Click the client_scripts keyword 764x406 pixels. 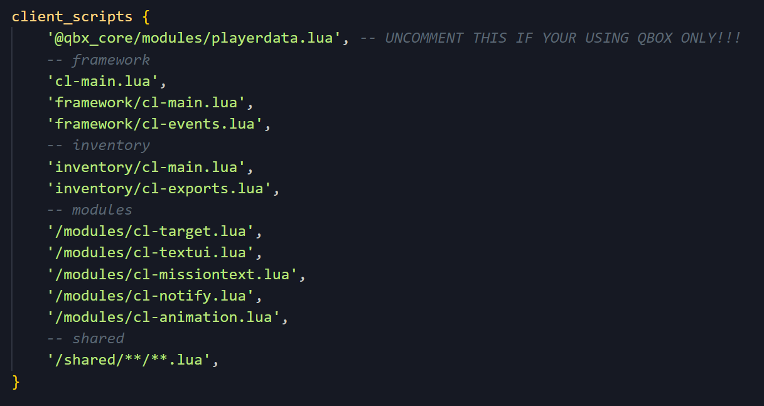pyautogui.click(x=72, y=16)
